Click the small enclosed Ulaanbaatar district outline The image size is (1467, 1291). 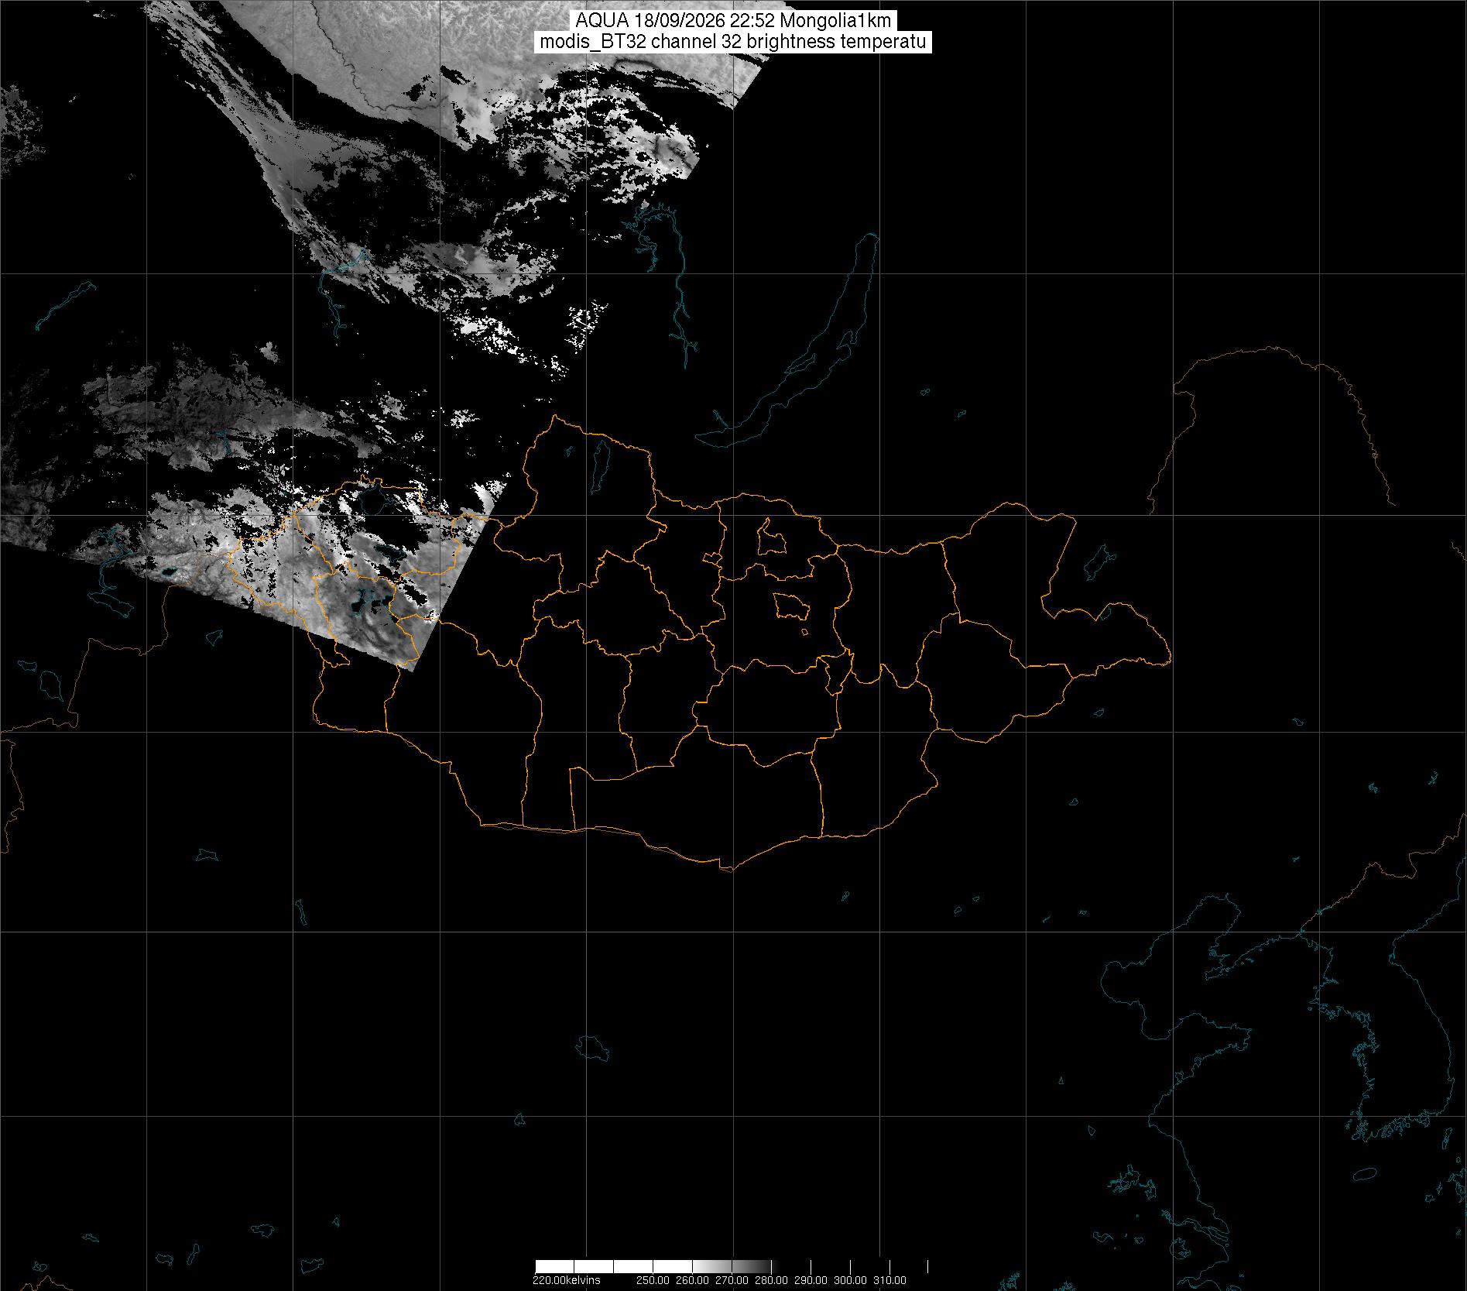(x=791, y=605)
